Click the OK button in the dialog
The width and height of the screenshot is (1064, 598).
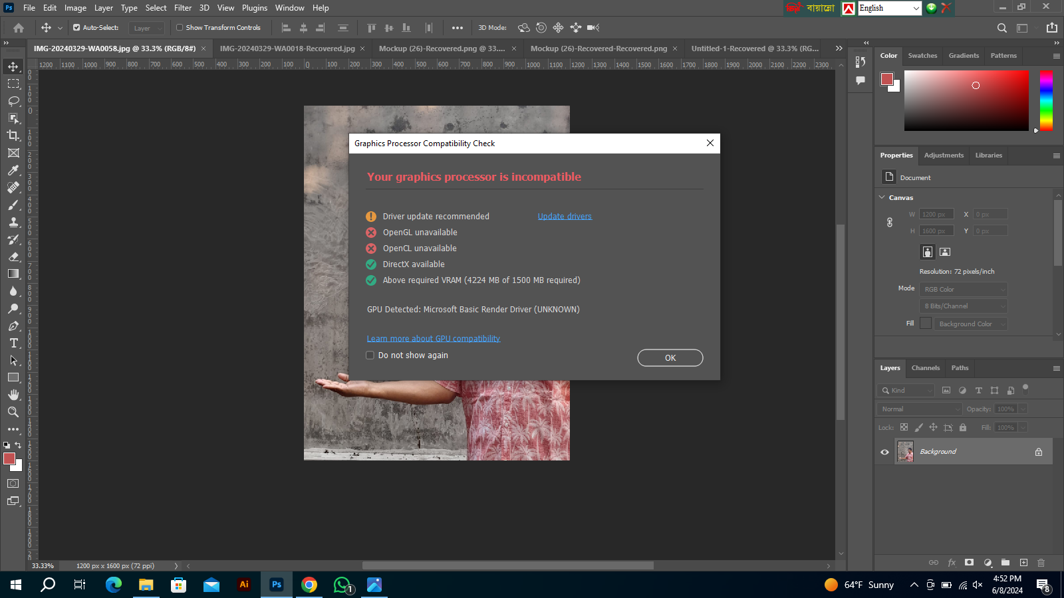670,357
